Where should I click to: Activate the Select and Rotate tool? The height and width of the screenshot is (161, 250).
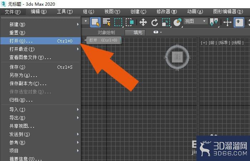(155, 22)
